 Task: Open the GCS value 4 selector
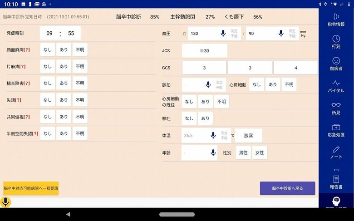point(296,68)
